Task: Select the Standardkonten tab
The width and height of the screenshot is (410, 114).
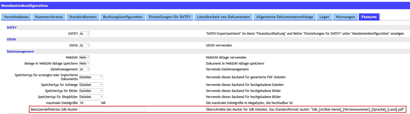Action: point(83,17)
